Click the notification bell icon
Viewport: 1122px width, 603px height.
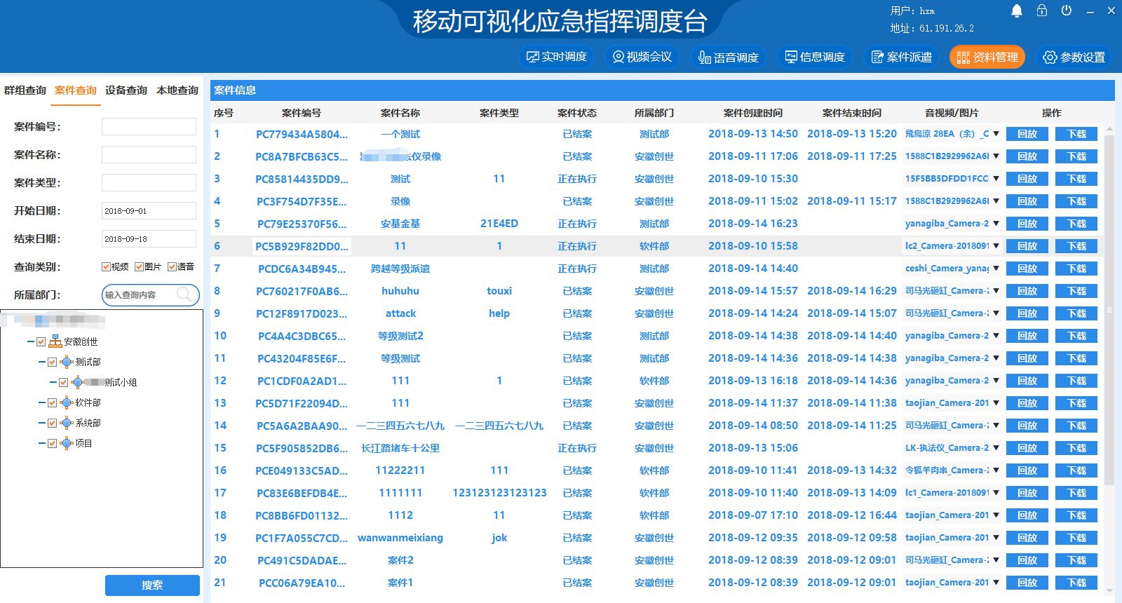1017,11
